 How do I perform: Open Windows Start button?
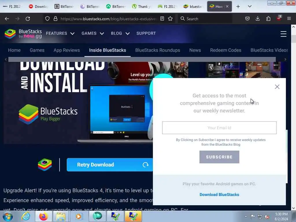[x=8, y=216]
